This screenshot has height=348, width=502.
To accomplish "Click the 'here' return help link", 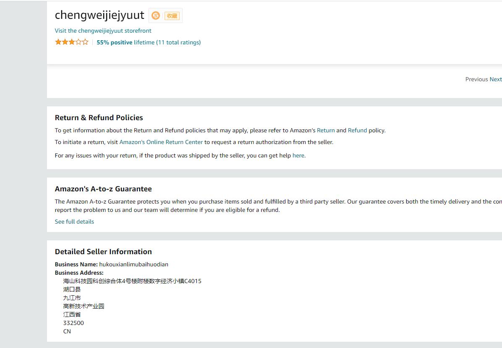I will click(298, 155).
